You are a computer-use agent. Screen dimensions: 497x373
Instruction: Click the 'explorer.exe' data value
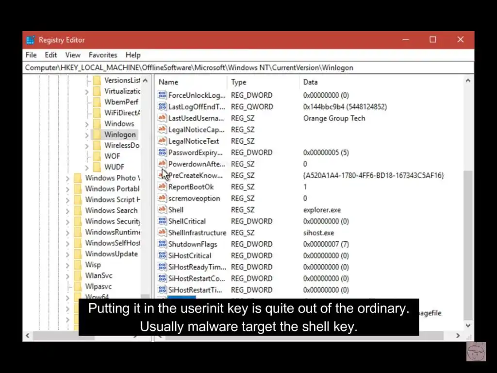click(x=322, y=210)
